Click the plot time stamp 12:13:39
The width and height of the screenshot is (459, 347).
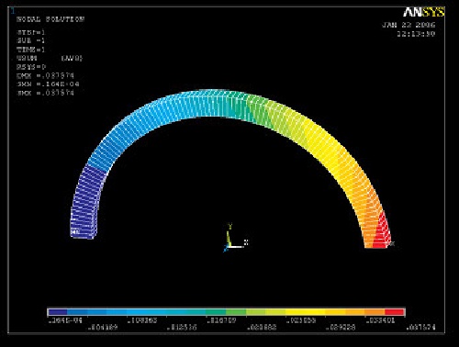(416, 34)
